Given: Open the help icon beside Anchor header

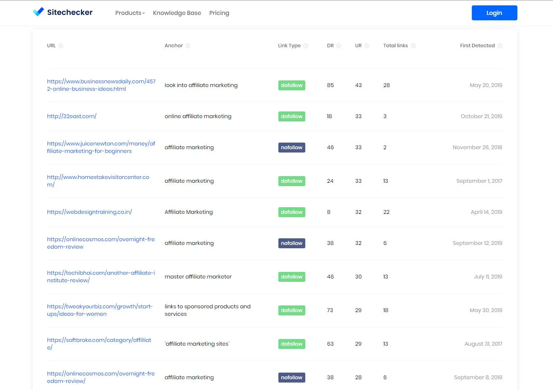Looking at the screenshot, I should click(x=188, y=46).
